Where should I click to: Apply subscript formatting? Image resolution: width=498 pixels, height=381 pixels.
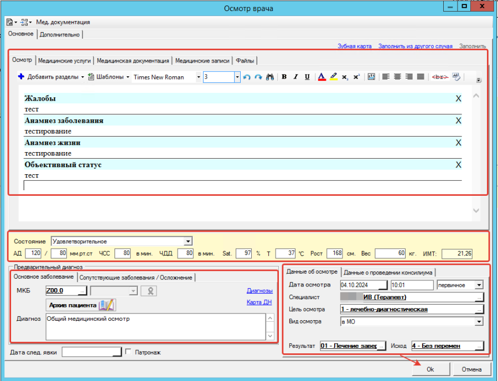pos(345,77)
